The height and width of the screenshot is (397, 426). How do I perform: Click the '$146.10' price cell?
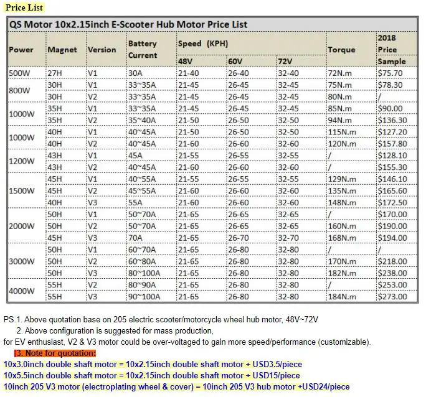[392, 179]
